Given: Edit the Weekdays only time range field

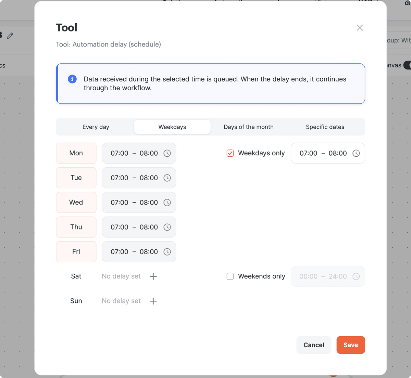Looking at the screenshot, I should [328, 153].
